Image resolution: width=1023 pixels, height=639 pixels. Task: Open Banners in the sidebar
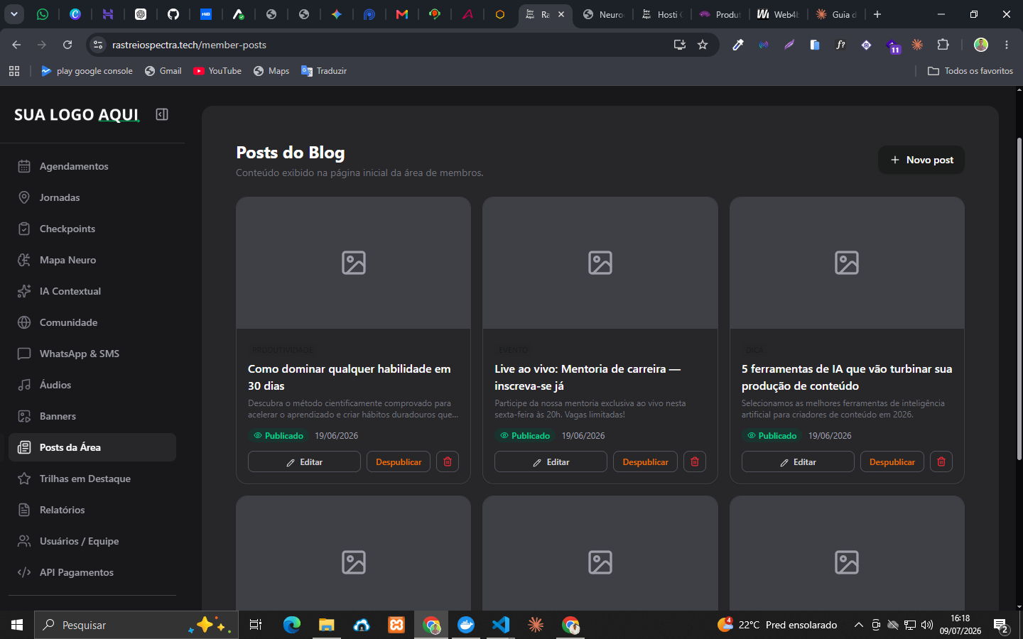[x=92, y=416]
